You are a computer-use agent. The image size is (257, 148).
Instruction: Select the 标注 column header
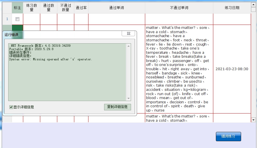tap(17, 8)
